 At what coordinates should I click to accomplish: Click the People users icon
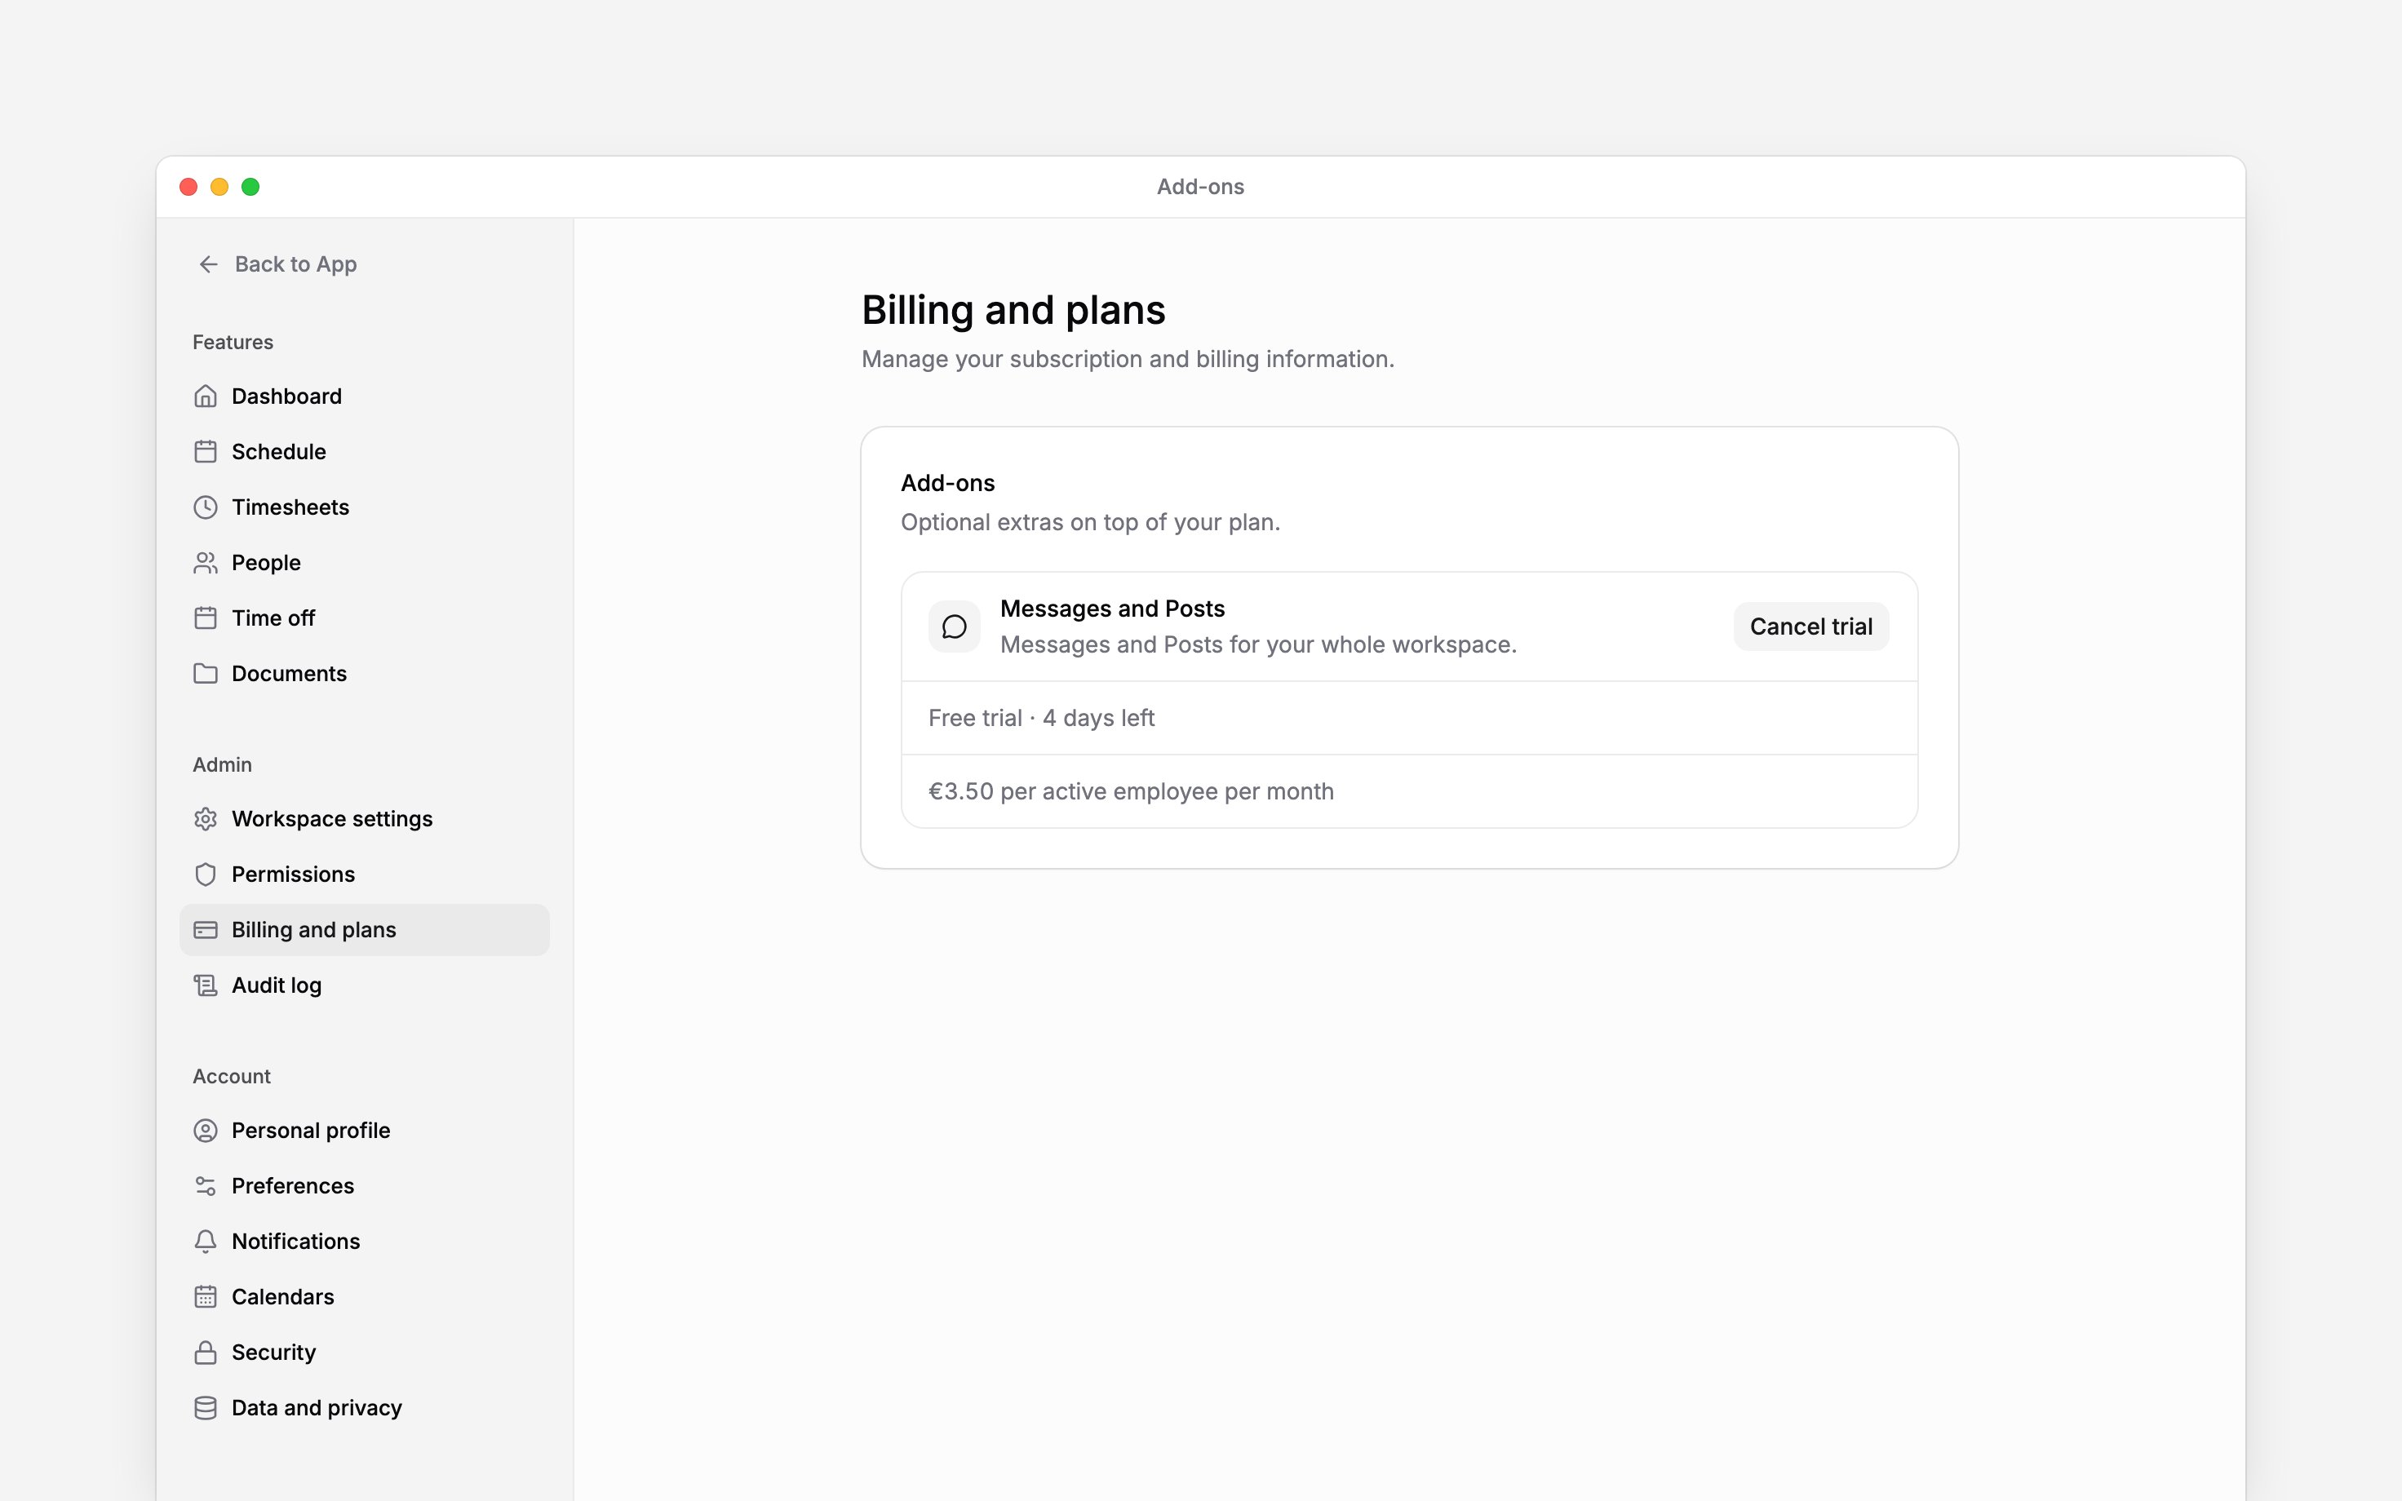coord(206,563)
